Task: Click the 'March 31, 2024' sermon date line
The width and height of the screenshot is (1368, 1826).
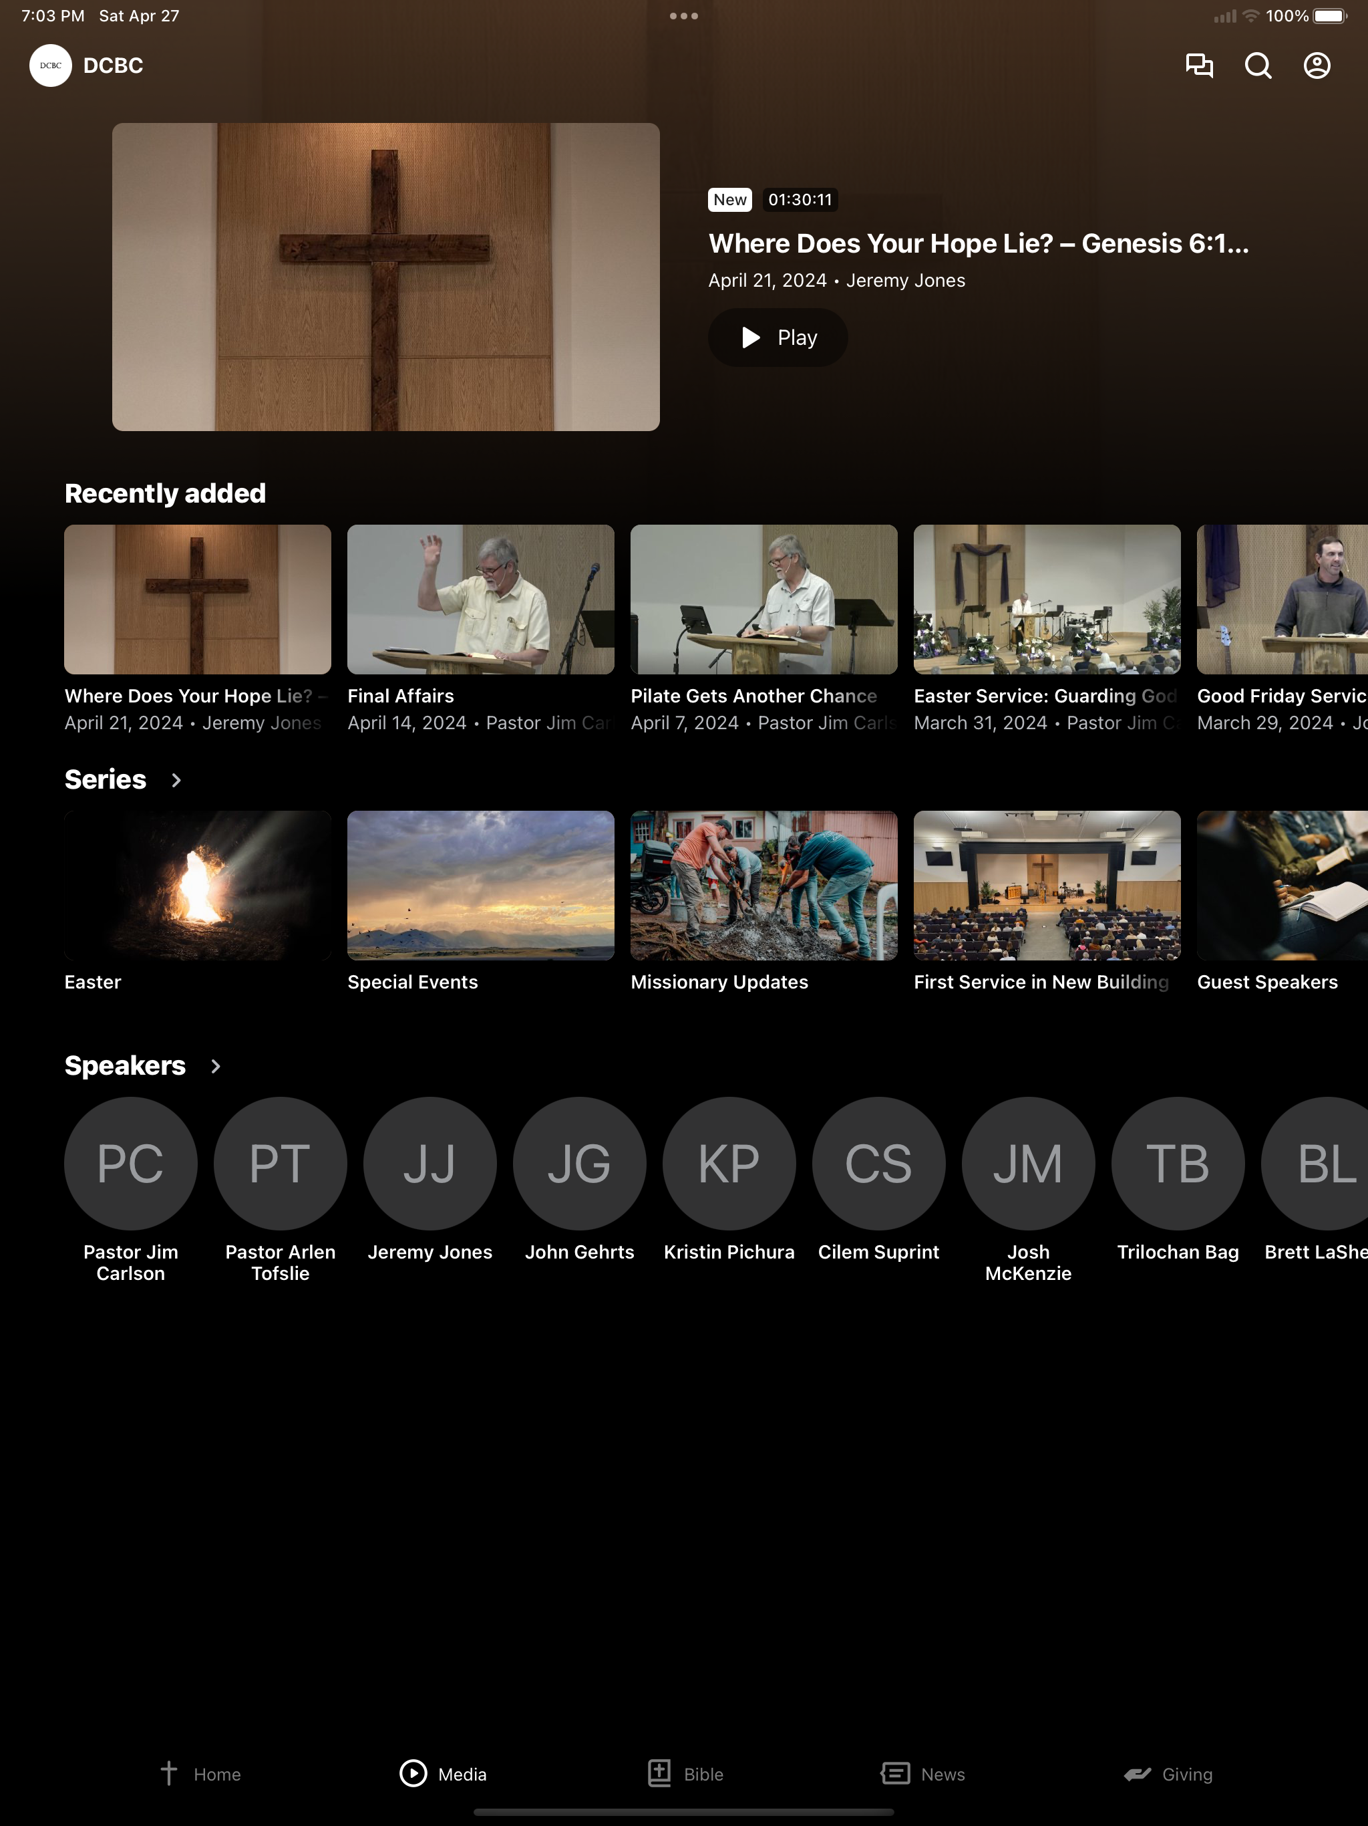Action: [x=1047, y=723]
